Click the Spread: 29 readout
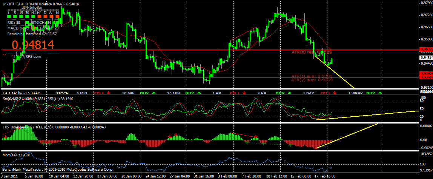This screenshot has height=179, width=433. click(x=49, y=28)
